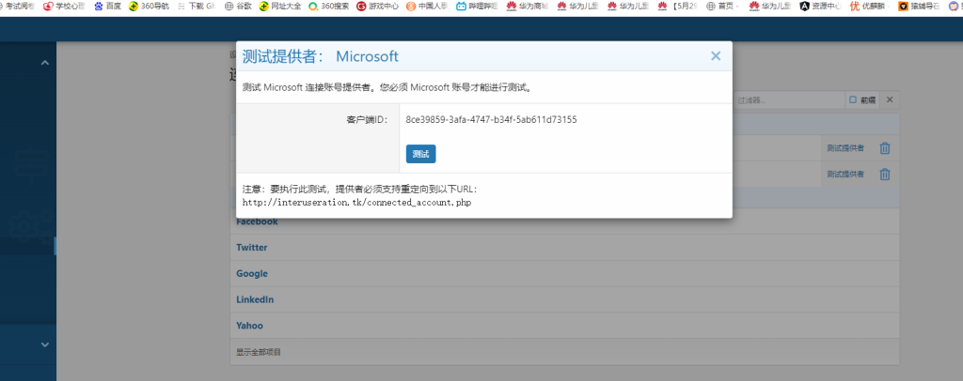Click the 客户端ID label
This screenshot has height=381, width=963.
(368, 119)
